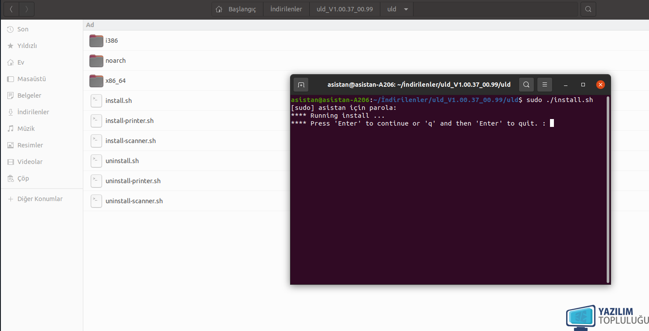Select the folder name noarch
This screenshot has height=331, width=649.
tap(116, 61)
